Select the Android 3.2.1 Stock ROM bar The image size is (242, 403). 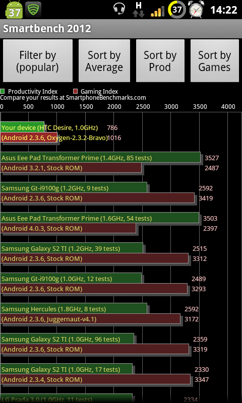click(71, 168)
